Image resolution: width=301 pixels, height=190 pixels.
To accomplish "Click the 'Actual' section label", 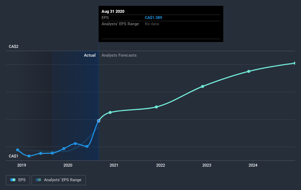I will point(90,55).
